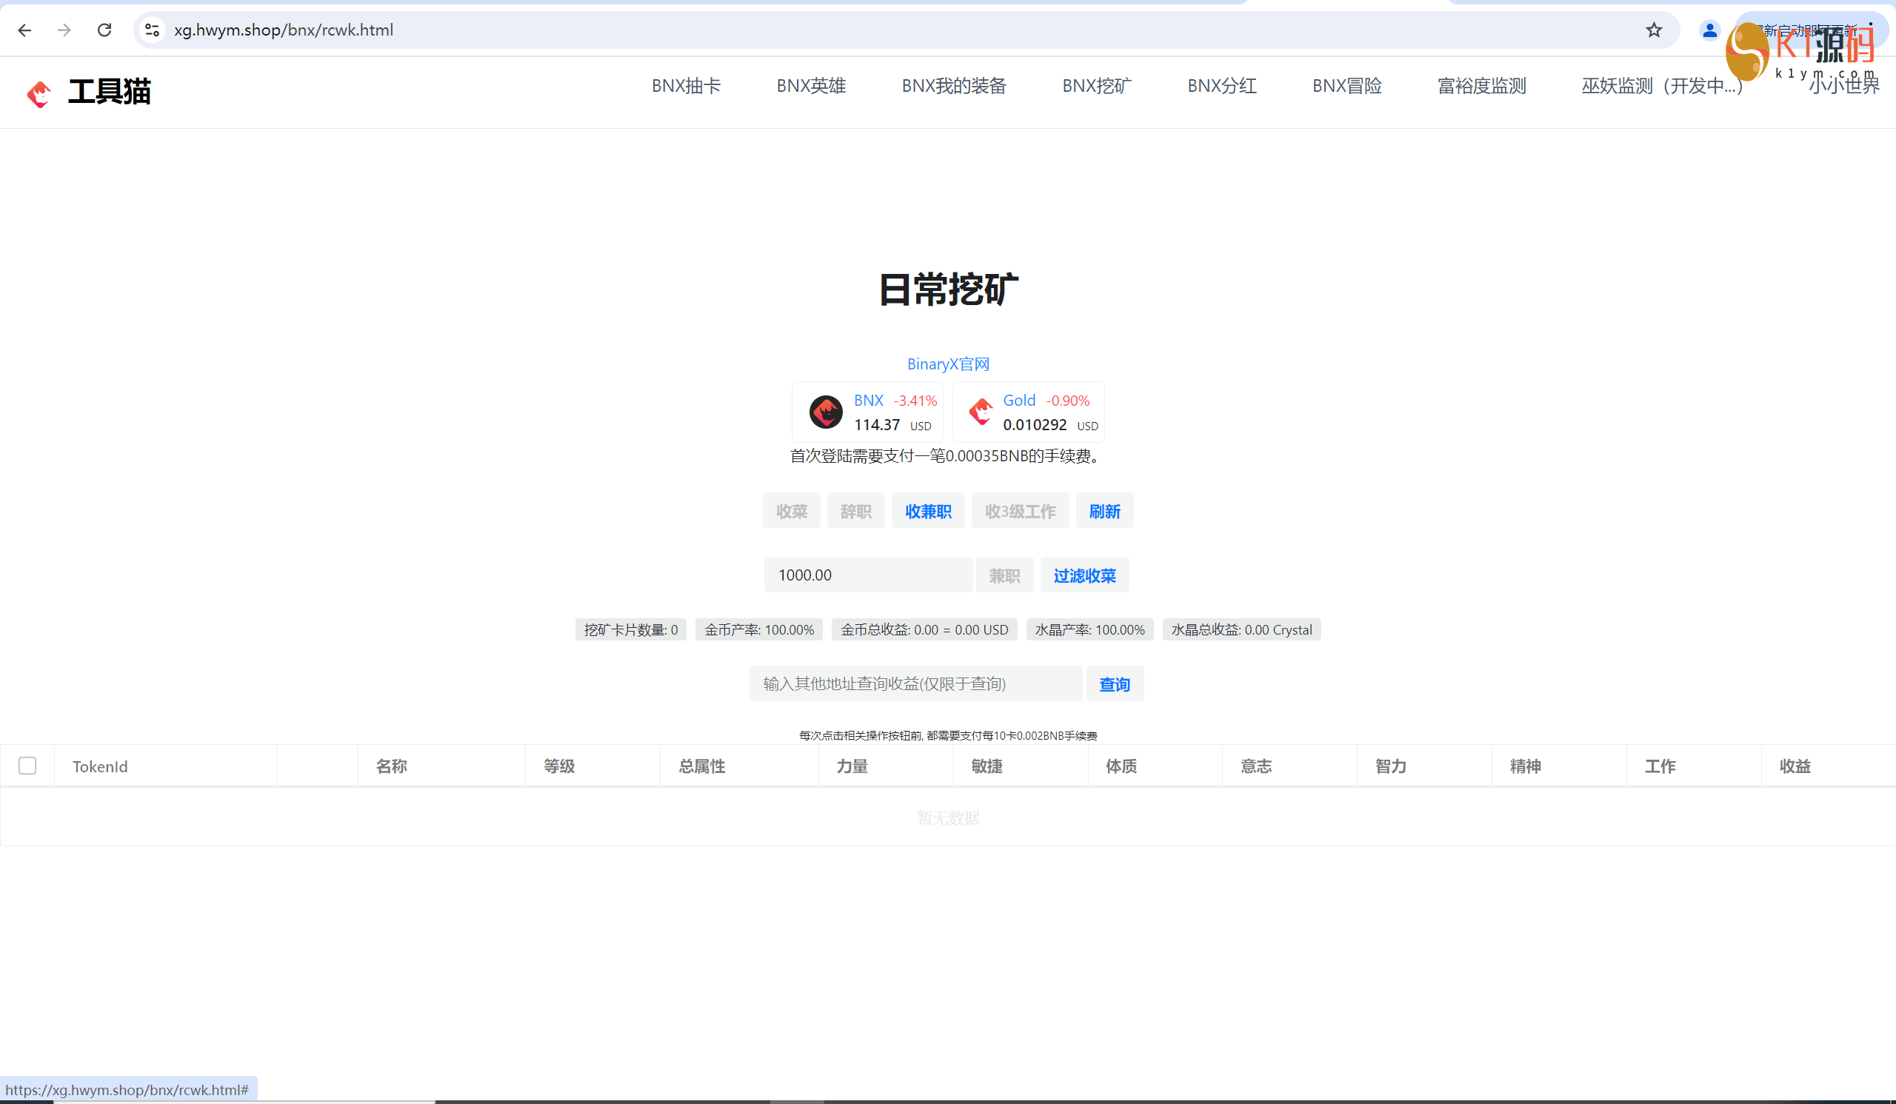Select the 富裕度监测 navigation item
1896x1104 pixels.
pos(1481,86)
